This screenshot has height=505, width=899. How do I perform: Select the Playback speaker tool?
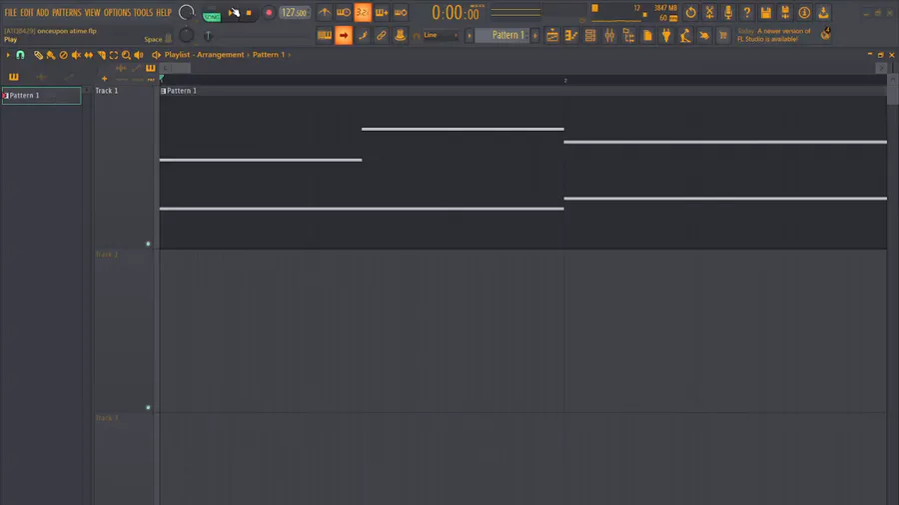pyautogui.click(x=139, y=55)
